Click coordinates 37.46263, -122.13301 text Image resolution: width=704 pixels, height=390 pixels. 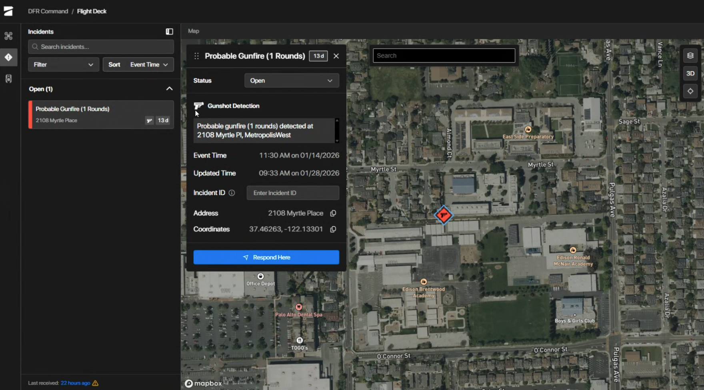point(286,229)
